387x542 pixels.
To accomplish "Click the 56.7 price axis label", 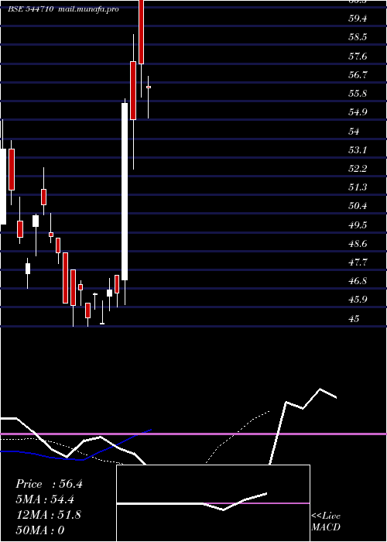I will click(358, 74).
